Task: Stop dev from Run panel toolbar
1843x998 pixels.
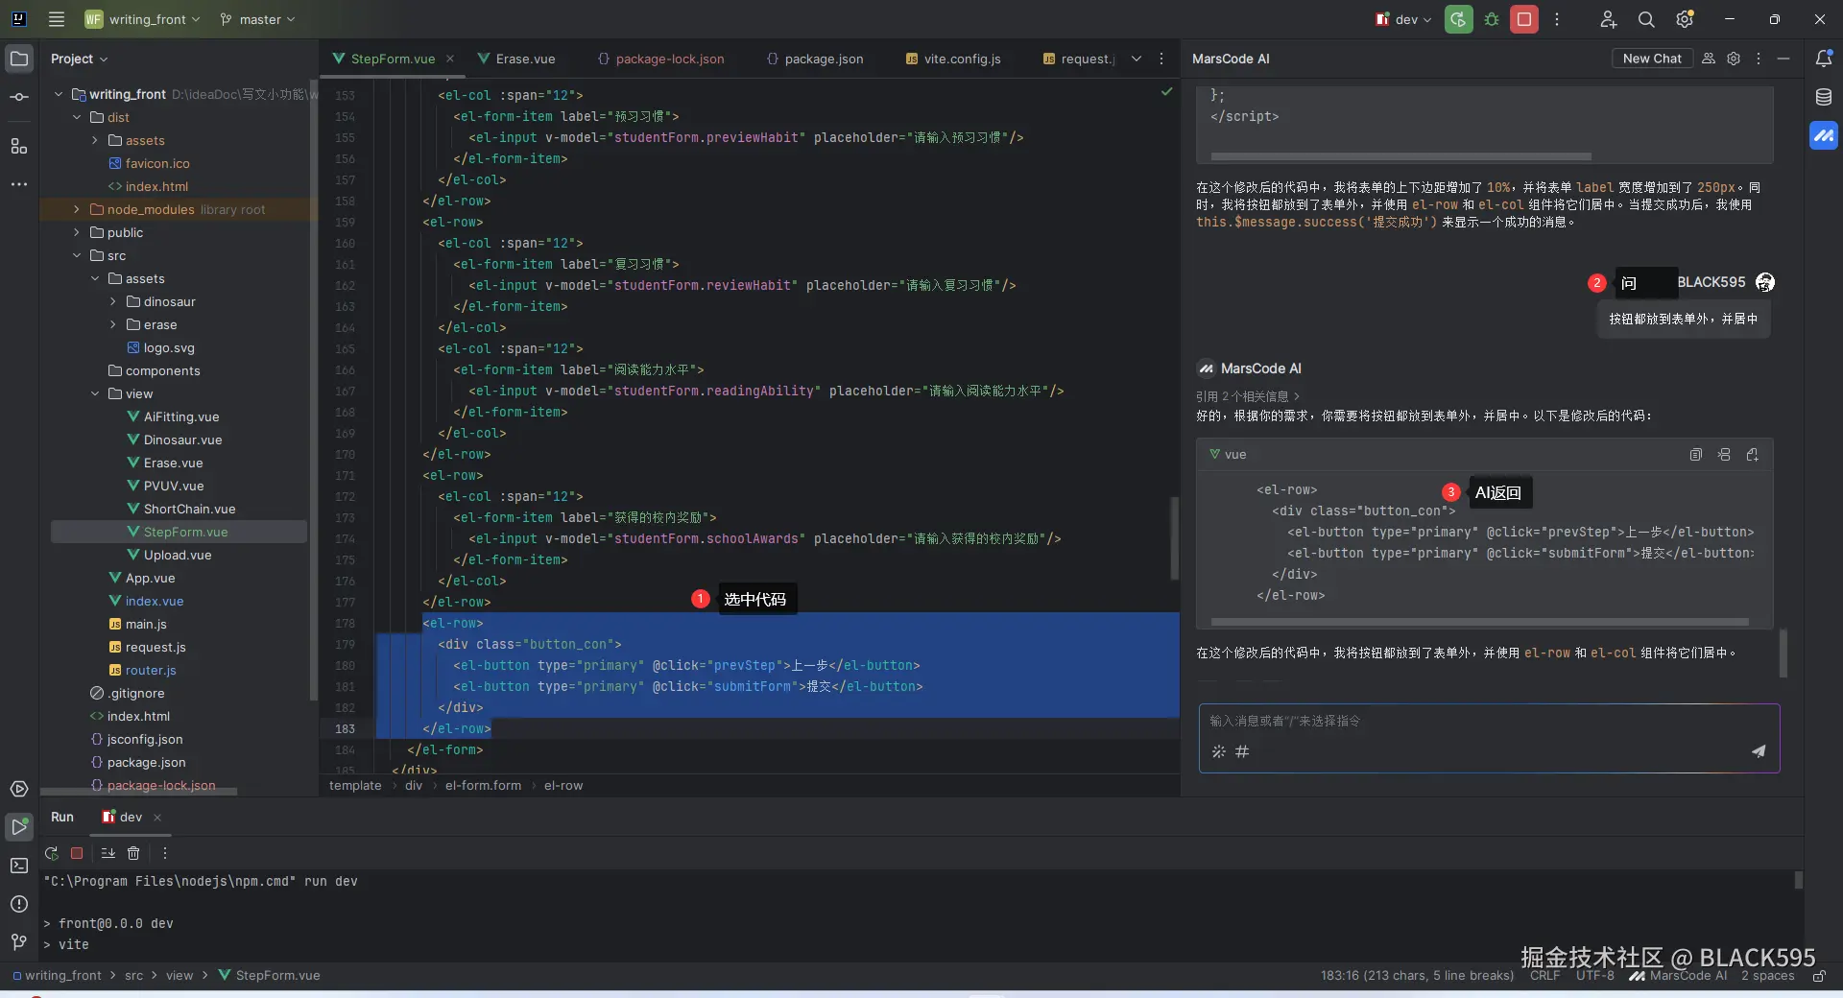Action: [x=77, y=853]
